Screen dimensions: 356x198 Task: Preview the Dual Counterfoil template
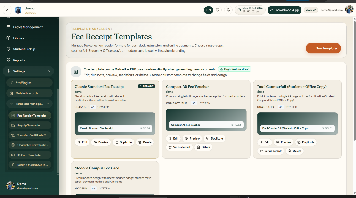pyautogui.click(x=284, y=142)
